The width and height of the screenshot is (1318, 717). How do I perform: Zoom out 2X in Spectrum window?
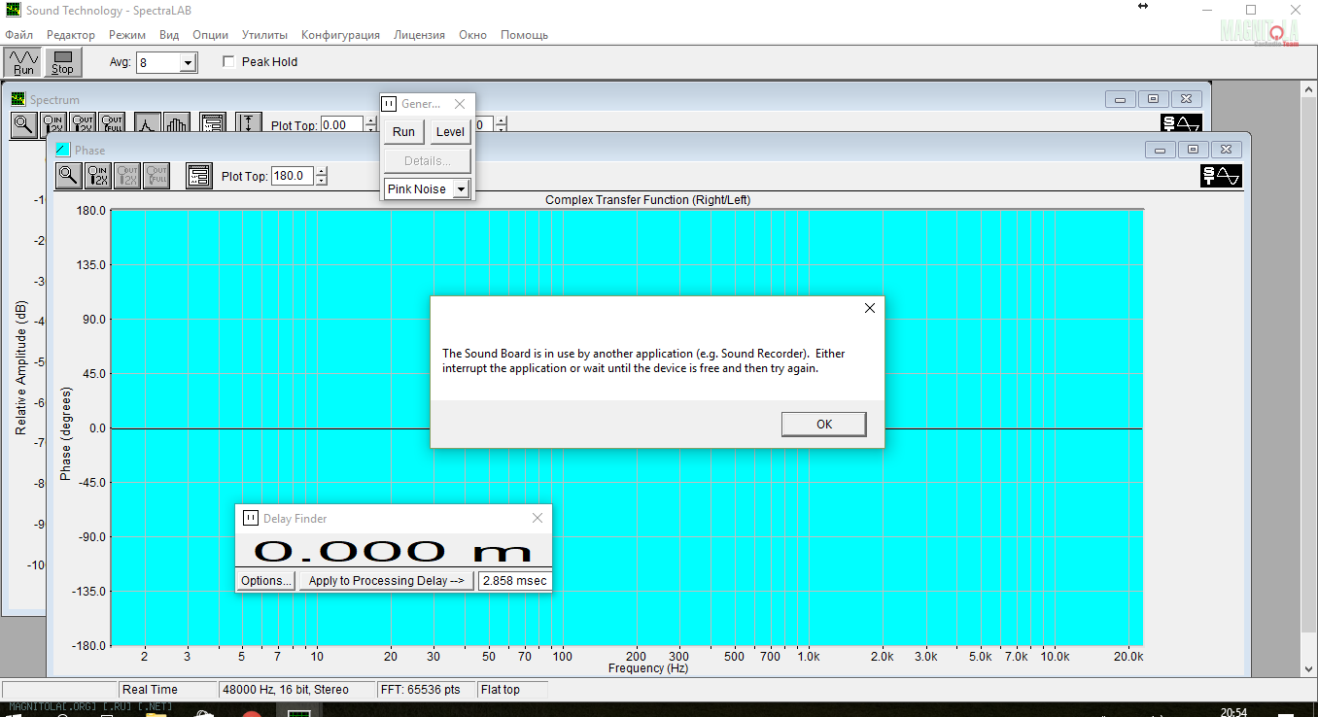click(83, 124)
